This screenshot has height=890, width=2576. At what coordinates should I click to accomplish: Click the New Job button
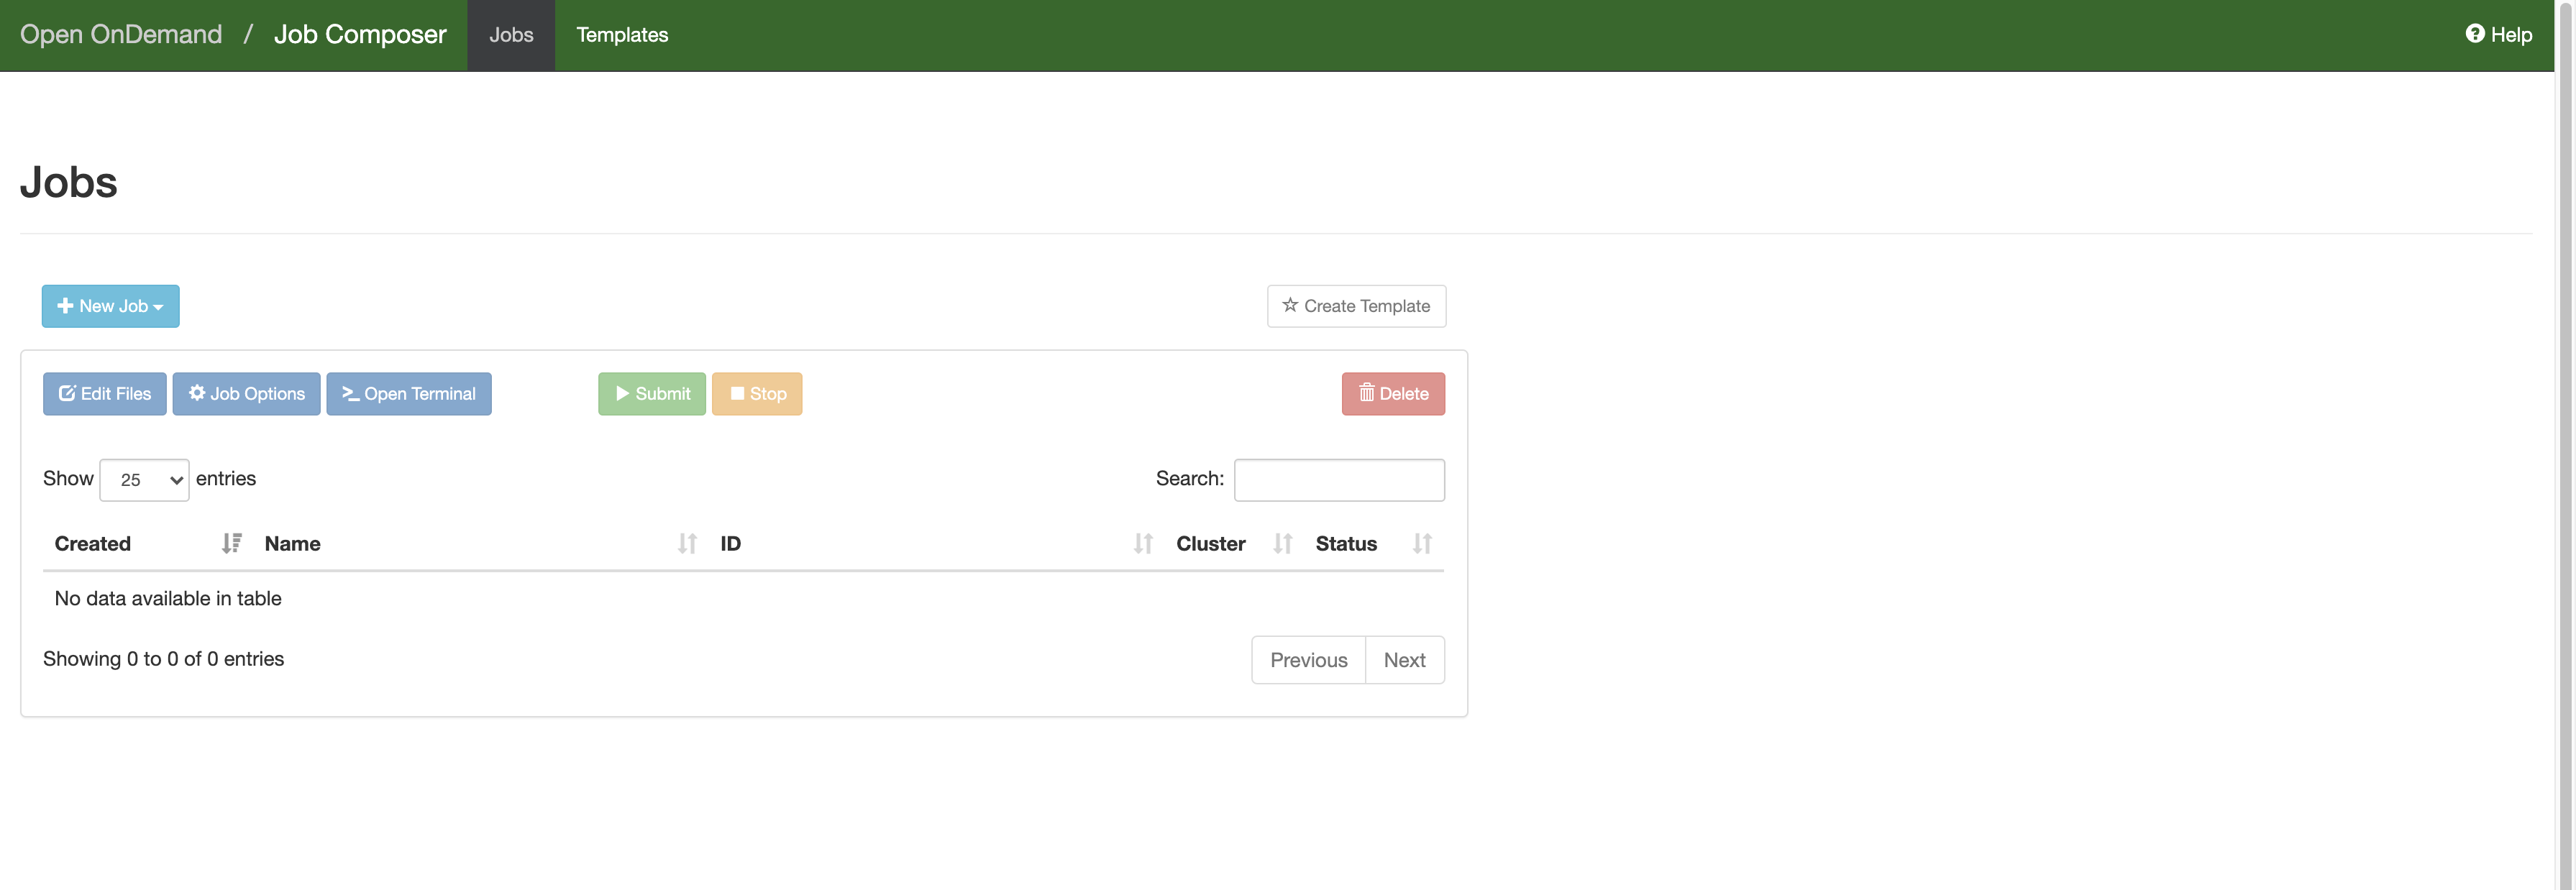tap(110, 306)
